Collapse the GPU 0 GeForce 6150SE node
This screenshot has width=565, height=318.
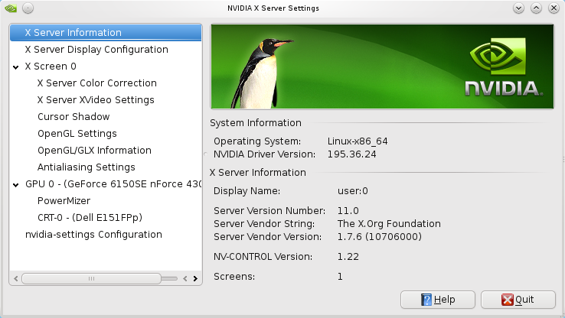click(17, 185)
